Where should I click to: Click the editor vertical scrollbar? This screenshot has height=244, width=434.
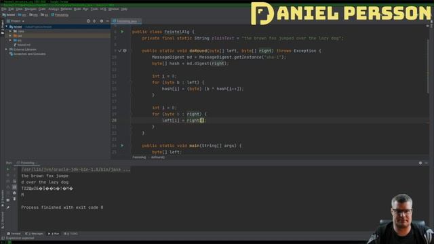point(428,66)
